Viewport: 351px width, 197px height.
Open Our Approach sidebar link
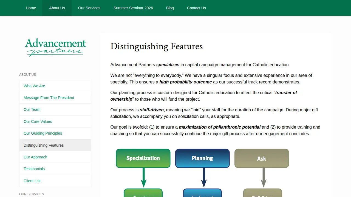tap(55, 157)
